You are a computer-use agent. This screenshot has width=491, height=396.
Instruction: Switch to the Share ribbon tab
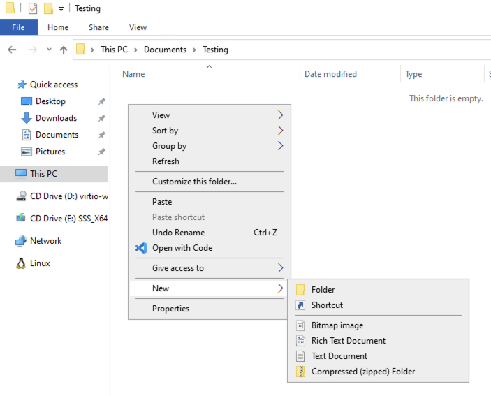98,27
